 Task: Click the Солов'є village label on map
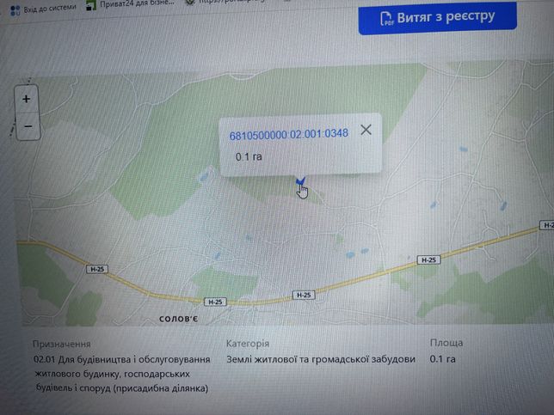[178, 319]
